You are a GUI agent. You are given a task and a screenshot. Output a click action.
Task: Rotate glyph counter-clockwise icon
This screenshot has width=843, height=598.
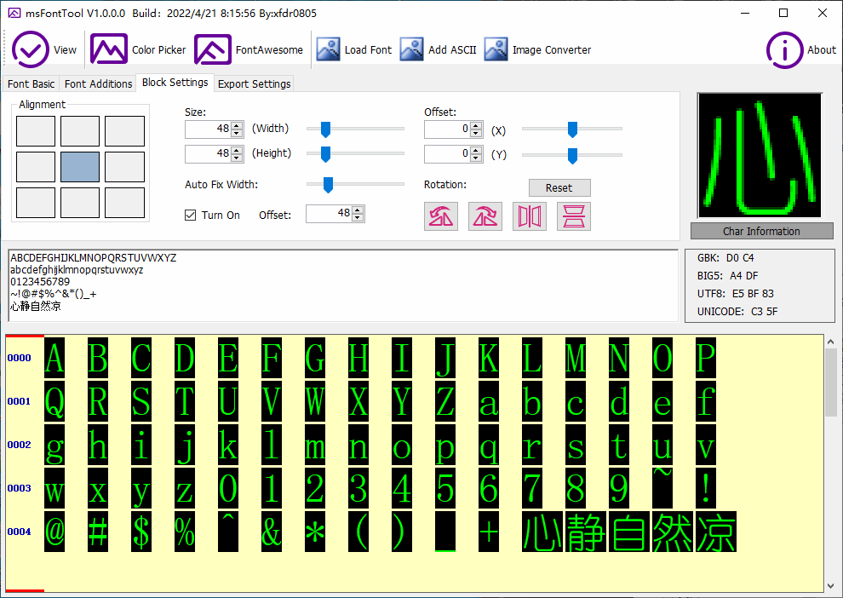[x=441, y=216]
